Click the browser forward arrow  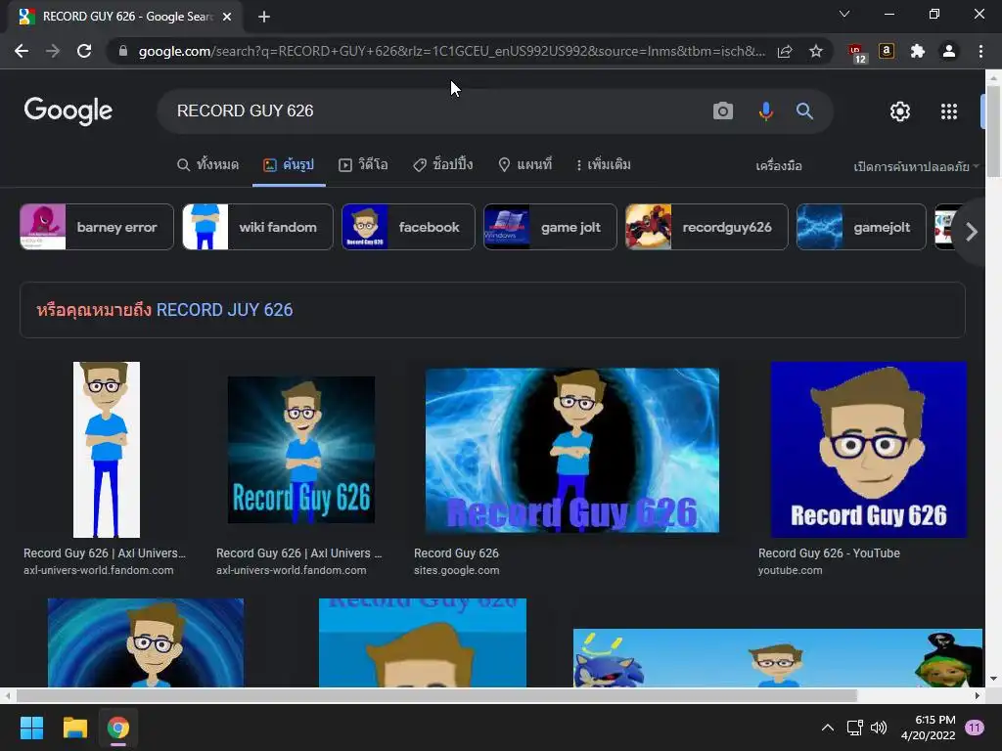[53, 51]
